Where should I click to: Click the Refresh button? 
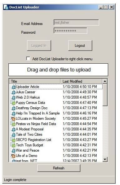59,168
